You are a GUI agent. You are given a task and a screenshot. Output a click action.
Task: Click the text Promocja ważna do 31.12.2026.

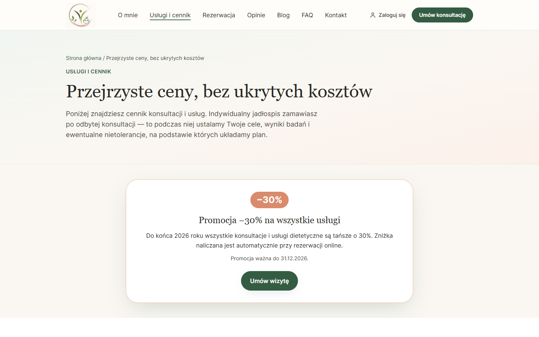coord(269,258)
